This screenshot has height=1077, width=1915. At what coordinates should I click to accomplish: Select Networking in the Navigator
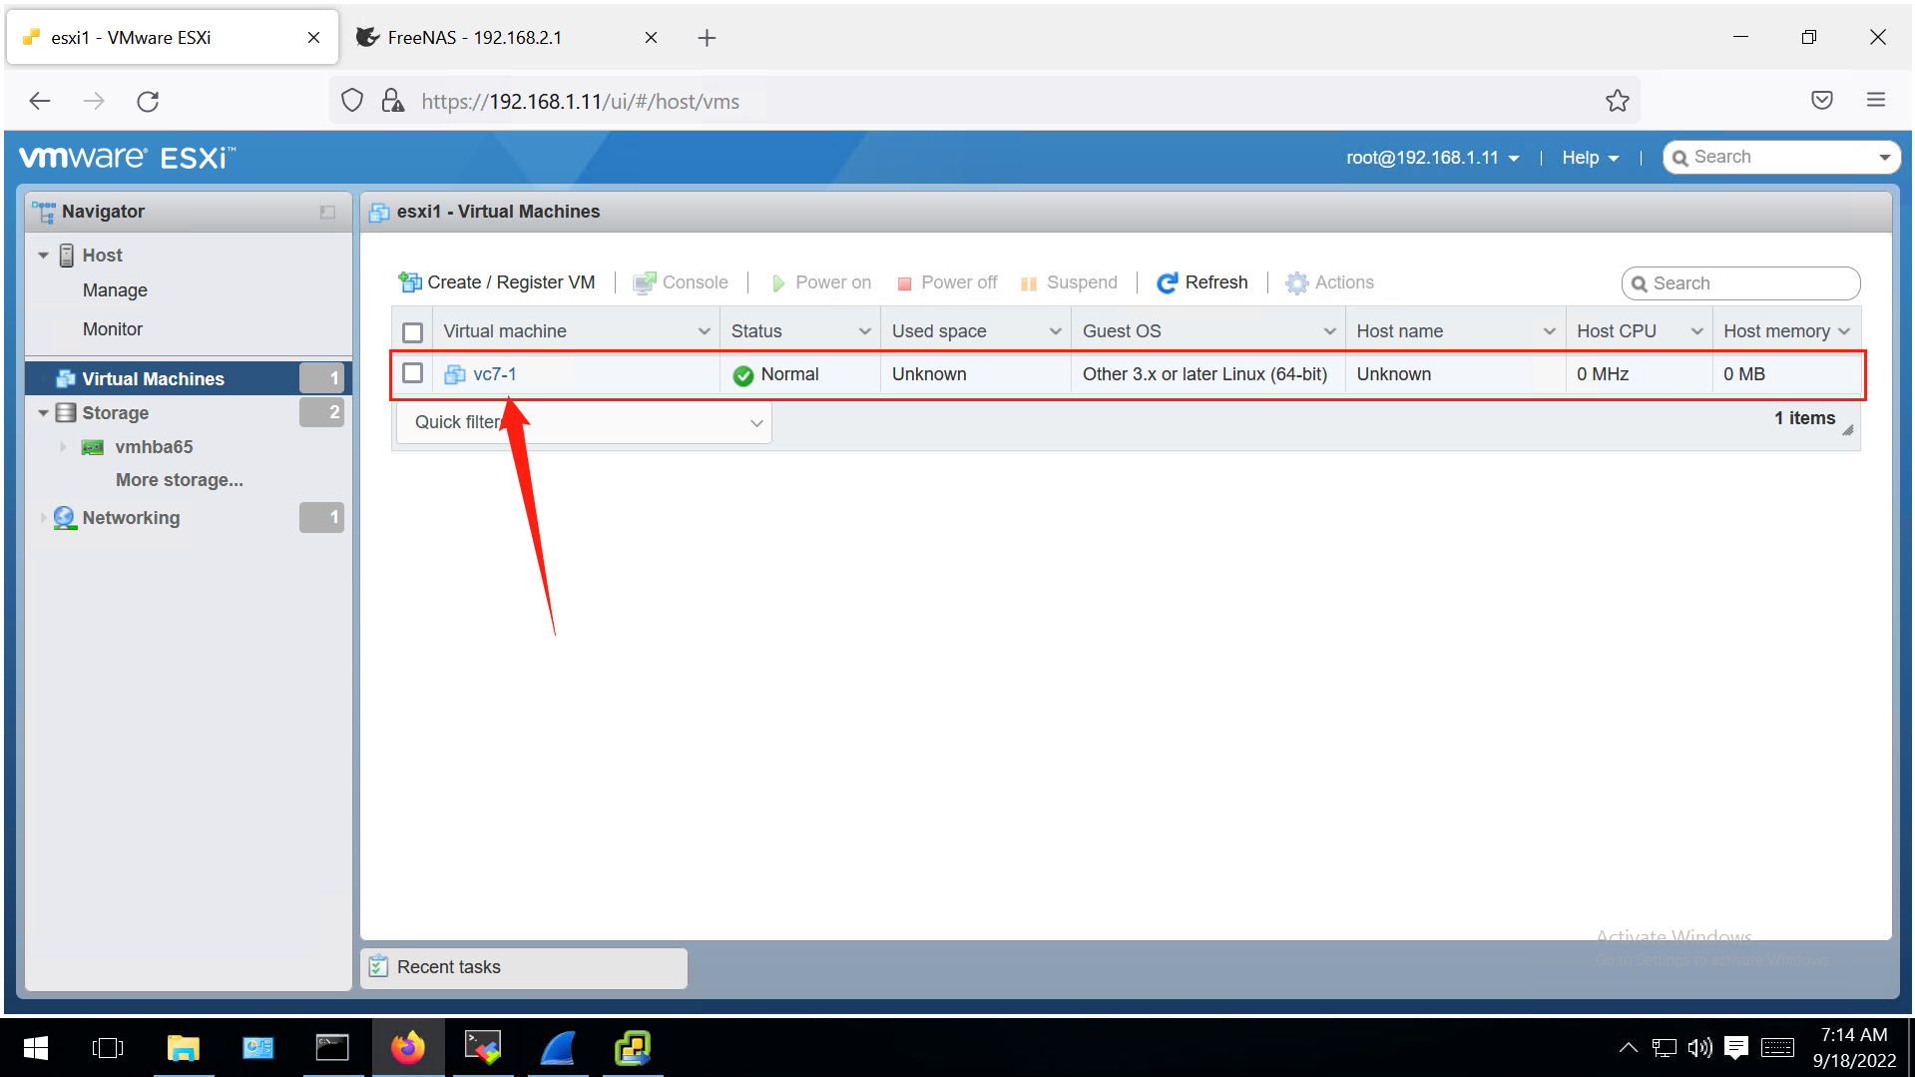pos(131,518)
